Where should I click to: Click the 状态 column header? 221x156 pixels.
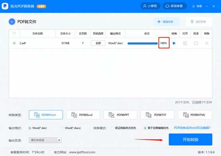[147, 34]
